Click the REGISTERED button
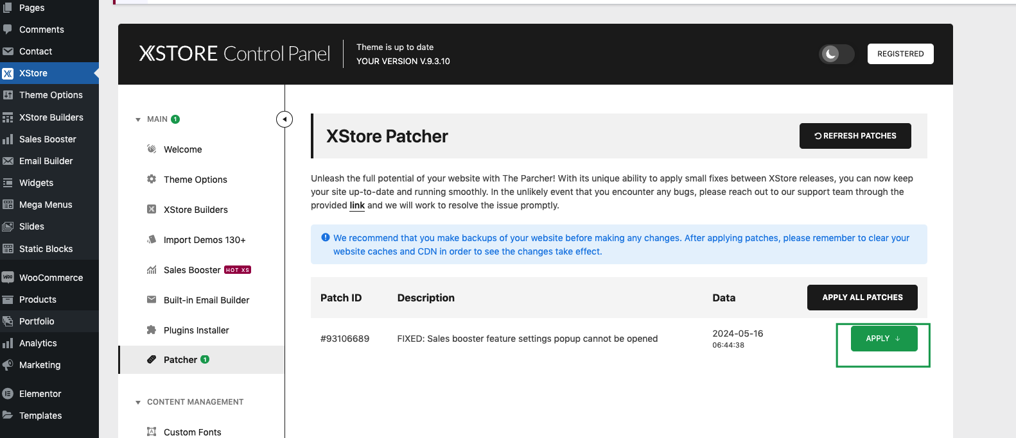Viewport: 1016px width, 438px height. click(900, 54)
